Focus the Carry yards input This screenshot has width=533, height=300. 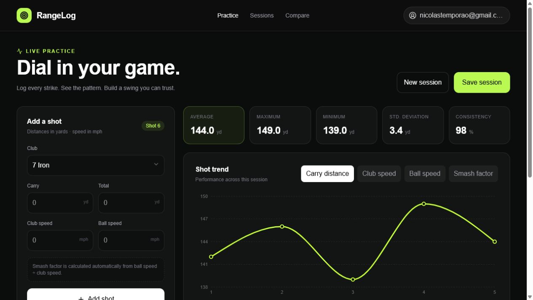point(60,203)
